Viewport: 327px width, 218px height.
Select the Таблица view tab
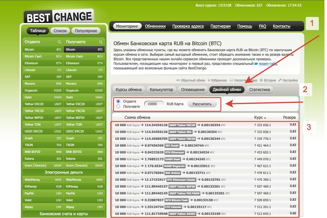38,31
